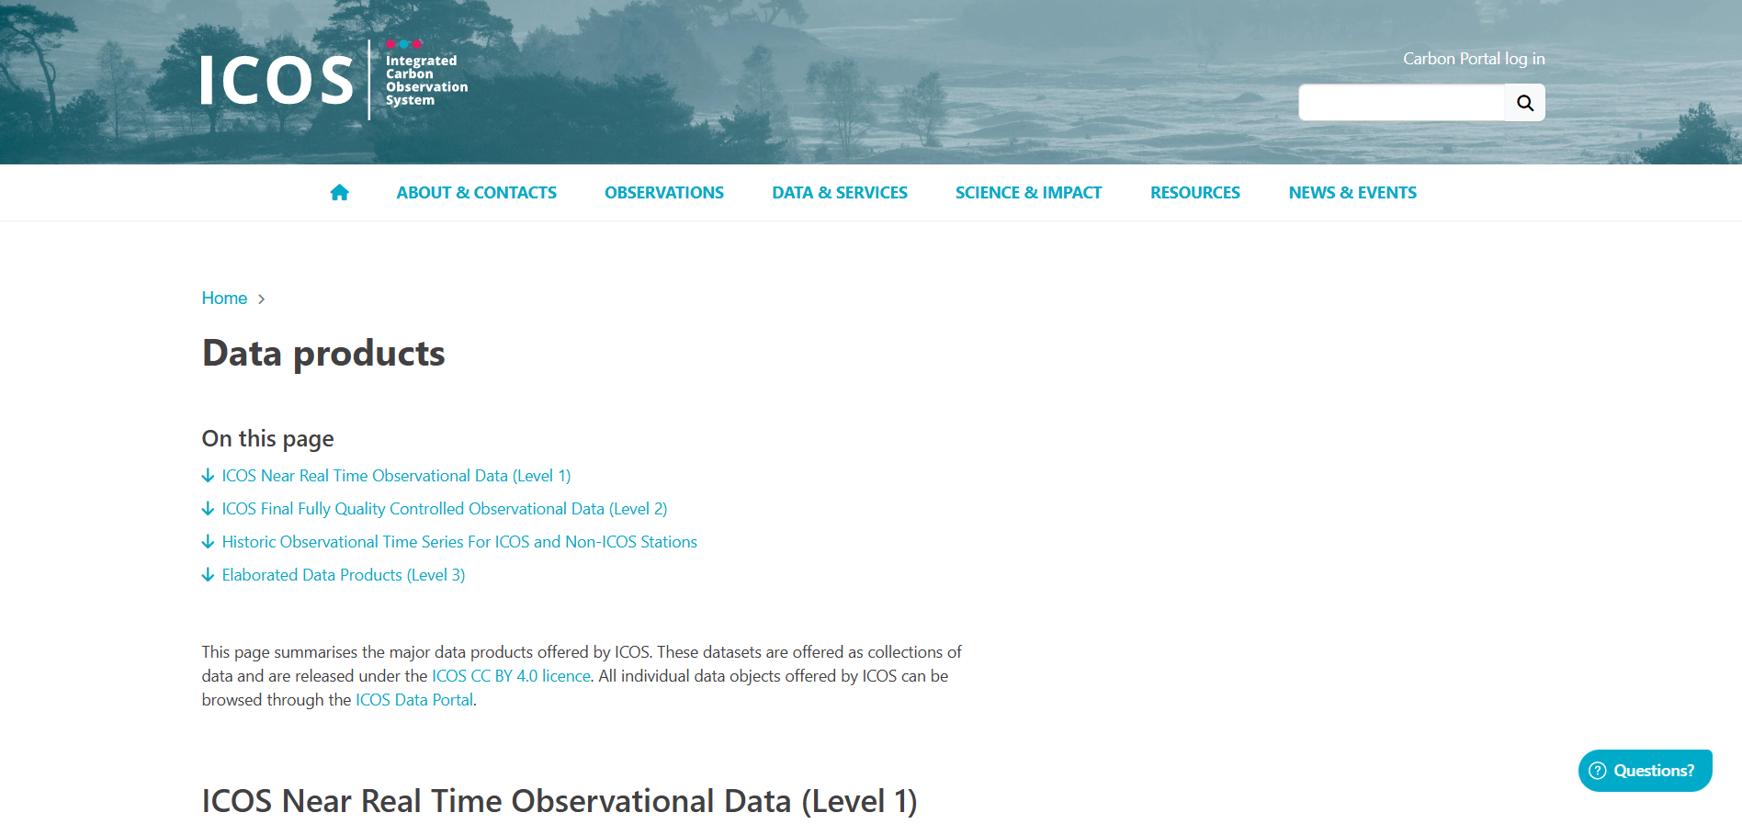This screenshot has width=1742, height=824.
Task: Jump to Historic Observational Time Series section
Action: click(x=459, y=542)
